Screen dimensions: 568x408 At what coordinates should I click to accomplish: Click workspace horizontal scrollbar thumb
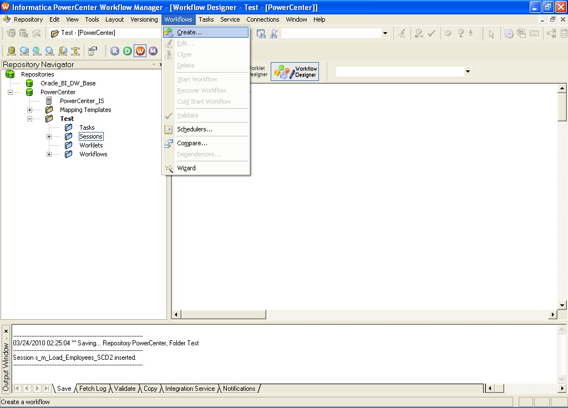(x=224, y=315)
